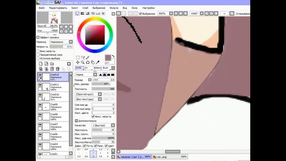The height and width of the screenshot is (161, 286).
Task: Select the sharpest triangle brush edge shape
Action: pyautogui.click(x=100, y=75)
